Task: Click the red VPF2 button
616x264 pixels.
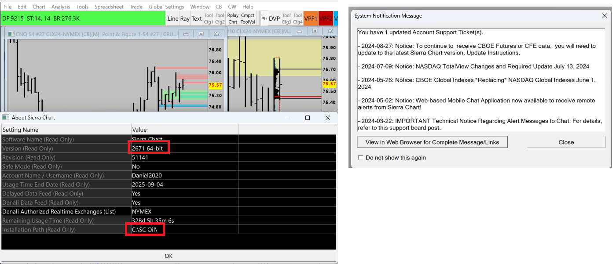Action: pos(326,18)
